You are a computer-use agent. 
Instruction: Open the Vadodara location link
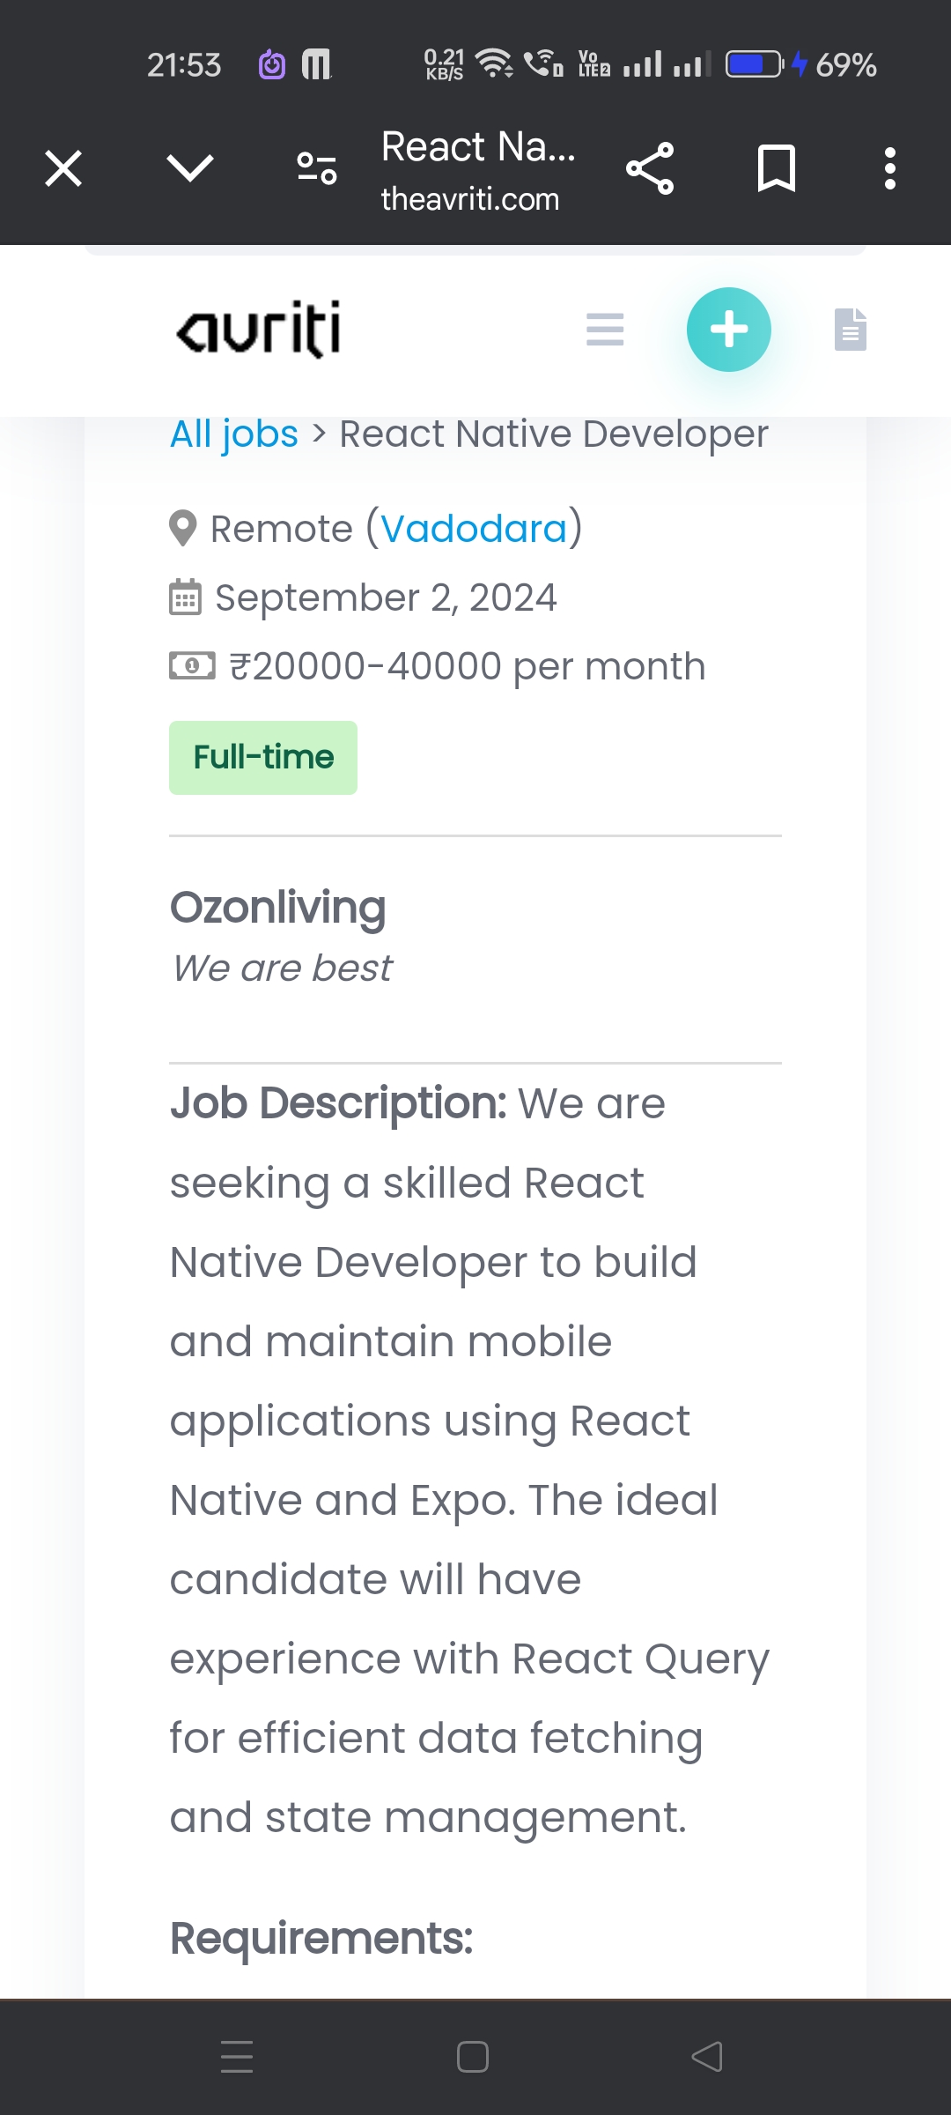point(474,529)
